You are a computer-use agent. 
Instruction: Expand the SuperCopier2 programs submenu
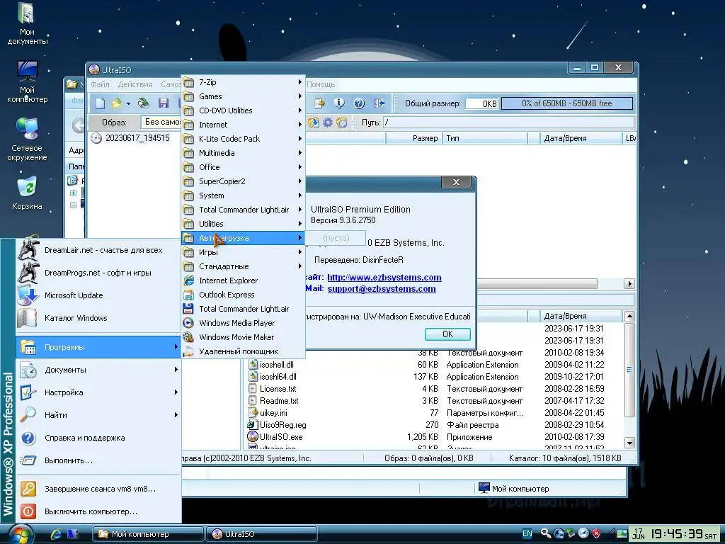point(243,181)
